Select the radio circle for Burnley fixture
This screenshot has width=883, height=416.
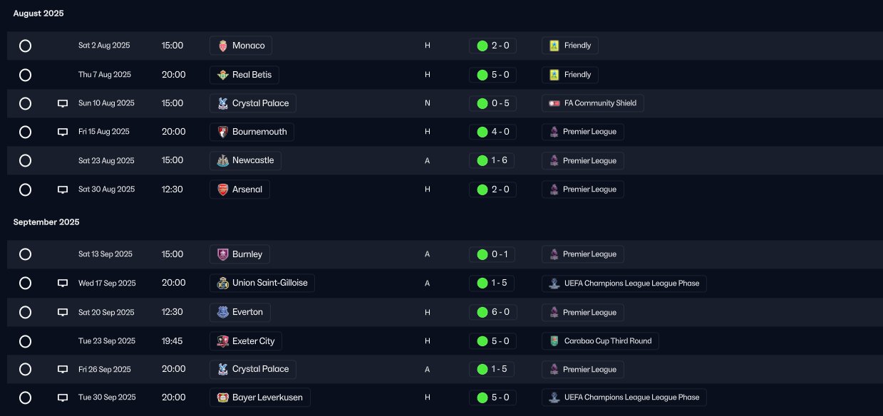click(x=25, y=254)
